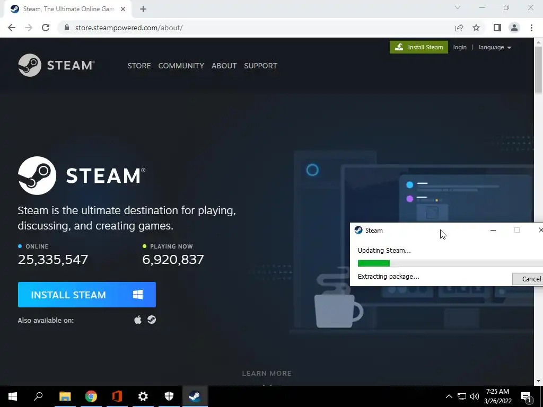Click the large Steam logo on the page
543x407 pixels.
[82, 175]
